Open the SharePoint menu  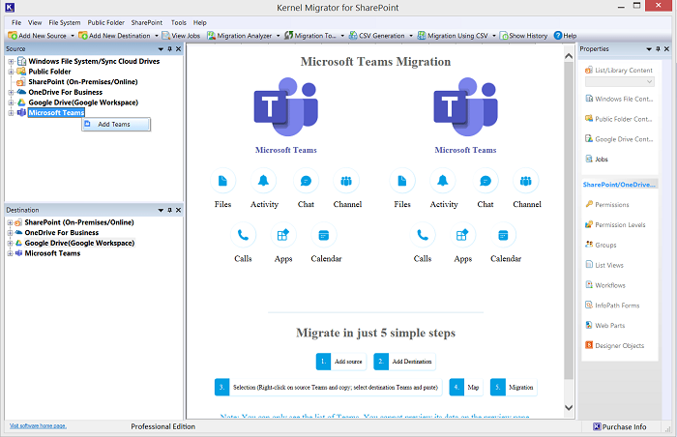(146, 22)
